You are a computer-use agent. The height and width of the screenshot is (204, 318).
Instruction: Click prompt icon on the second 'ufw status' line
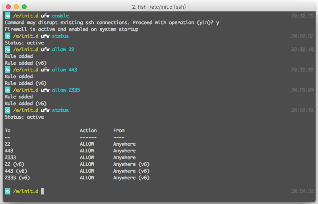[x=8, y=110]
